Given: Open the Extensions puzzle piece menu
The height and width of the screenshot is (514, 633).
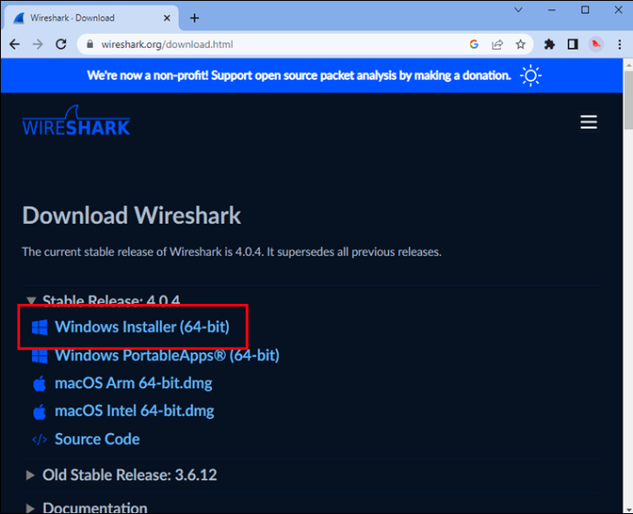Looking at the screenshot, I should click(x=550, y=44).
